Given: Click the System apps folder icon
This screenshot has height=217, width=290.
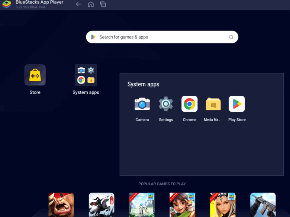Looking at the screenshot, I should coord(86,75).
